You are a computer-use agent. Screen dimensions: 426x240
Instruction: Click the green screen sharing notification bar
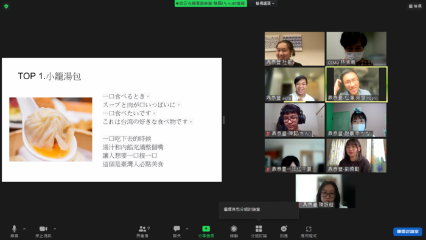[x=211, y=4]
